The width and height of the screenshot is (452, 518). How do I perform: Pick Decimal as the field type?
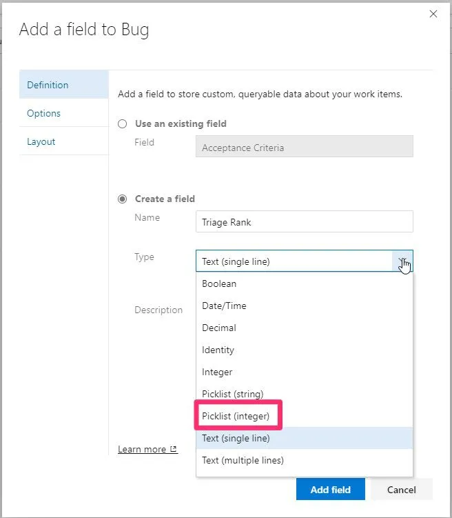click(219, 328)
